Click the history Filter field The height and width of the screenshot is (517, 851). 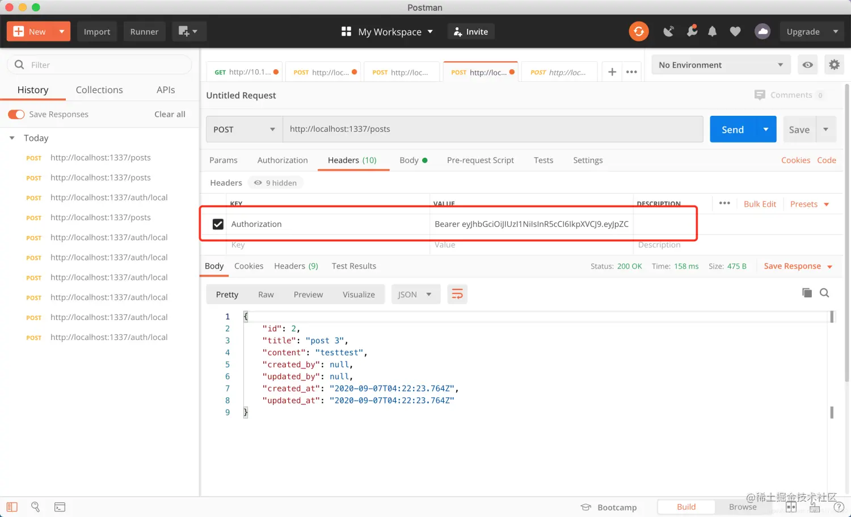100,65
